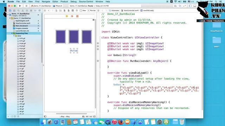Open the Issue navigator warning icon
The height and width of the screenshot is (126, 225).
[x=22, y=10]
